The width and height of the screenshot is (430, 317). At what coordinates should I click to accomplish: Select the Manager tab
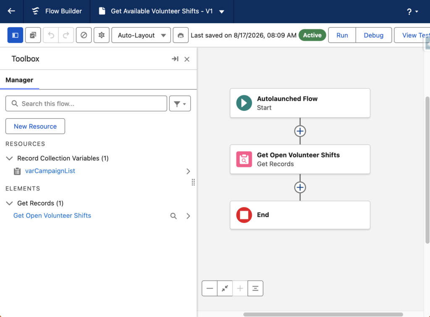point(19,80)
